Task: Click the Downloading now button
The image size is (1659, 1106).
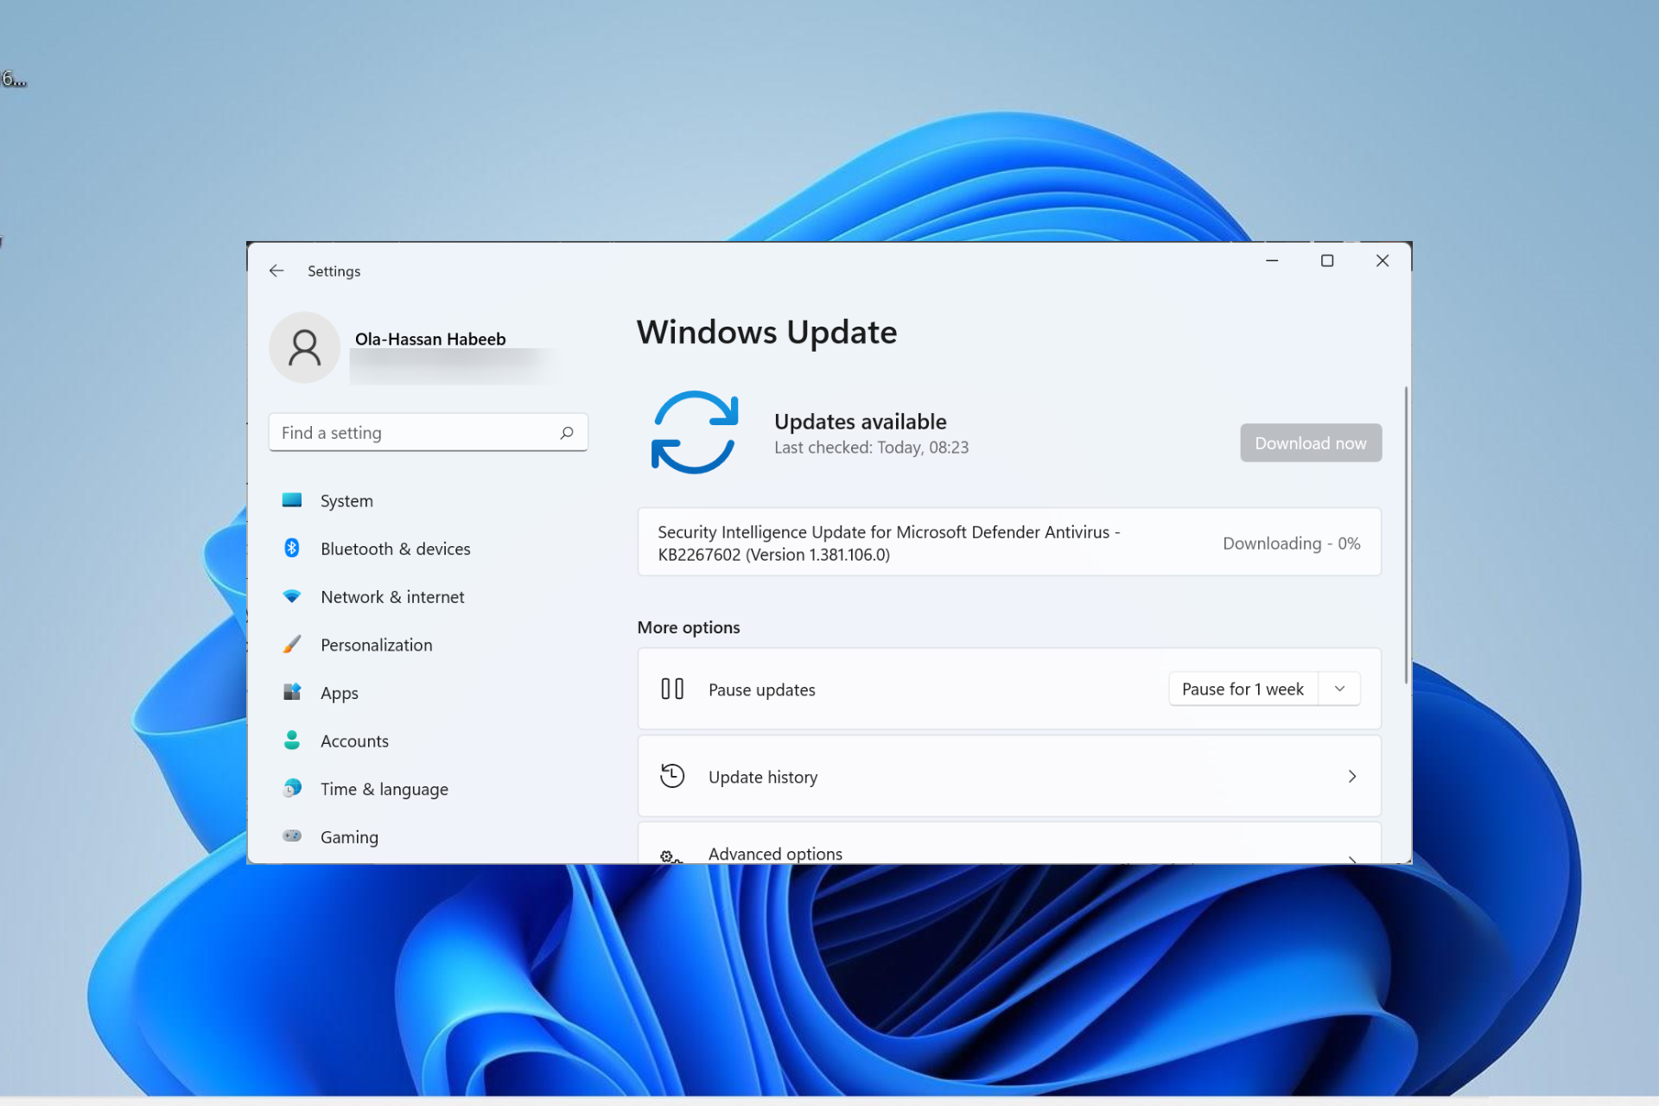Action: (1310, 443)
